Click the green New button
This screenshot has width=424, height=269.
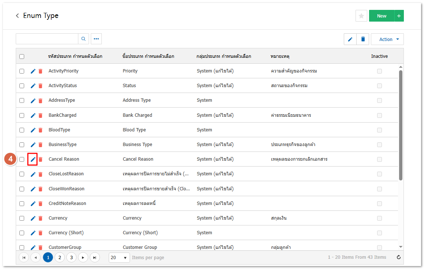382,16
